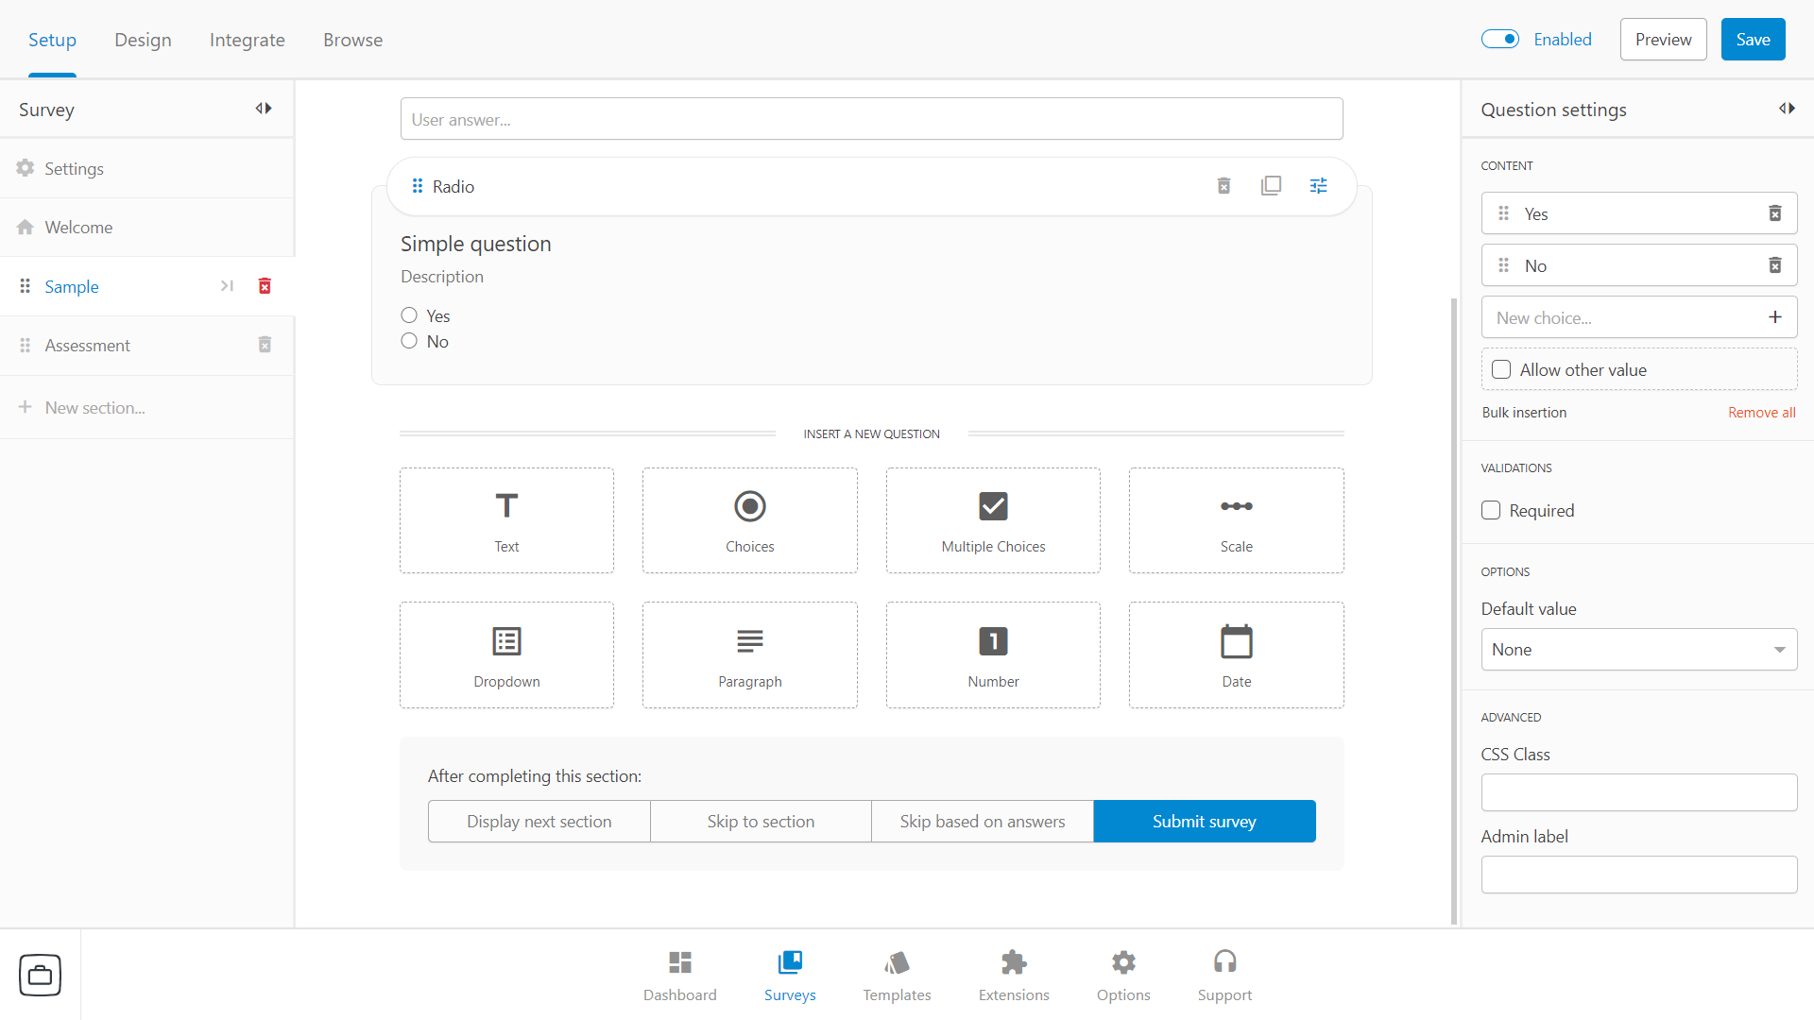Edit the question Description text
The image size is (1814, 1020).
pyautogui.click(x=442, y=277)
